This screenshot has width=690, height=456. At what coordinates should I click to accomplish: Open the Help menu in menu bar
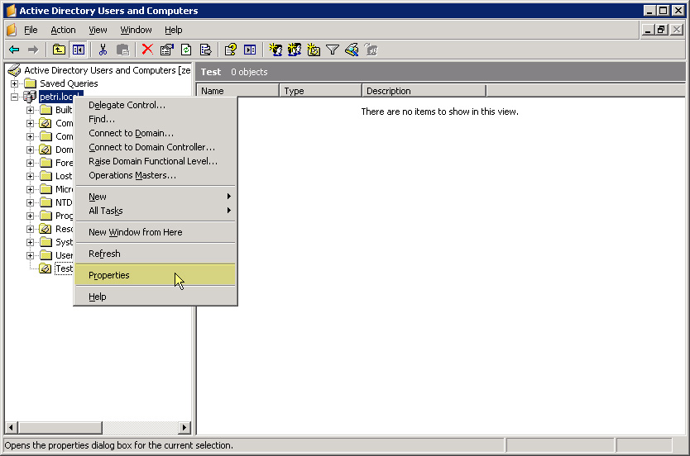coord(174,30)
